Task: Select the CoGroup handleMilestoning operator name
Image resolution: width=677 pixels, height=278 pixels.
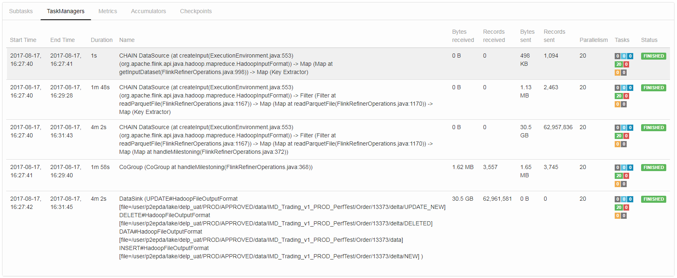Action: (216, 167)
